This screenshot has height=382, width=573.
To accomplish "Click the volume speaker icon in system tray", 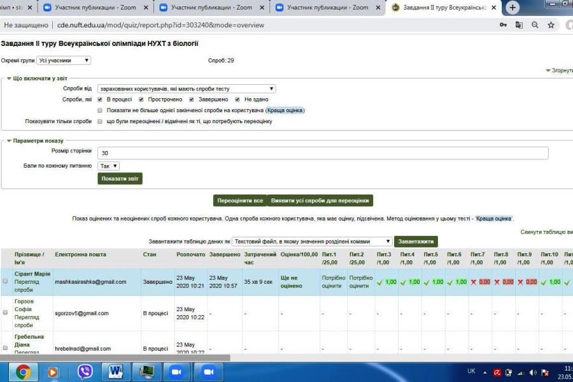I will [x=533, y=372].
